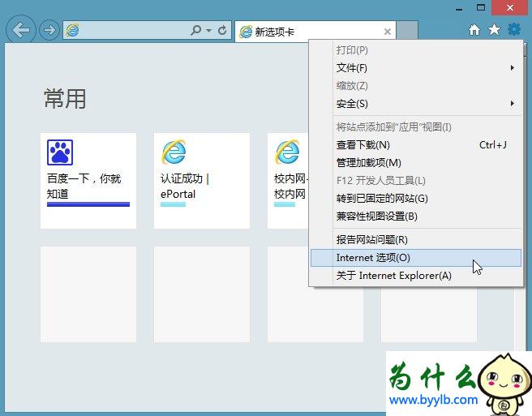Click the browser Forward arrow button

click(x=49, y=30)
